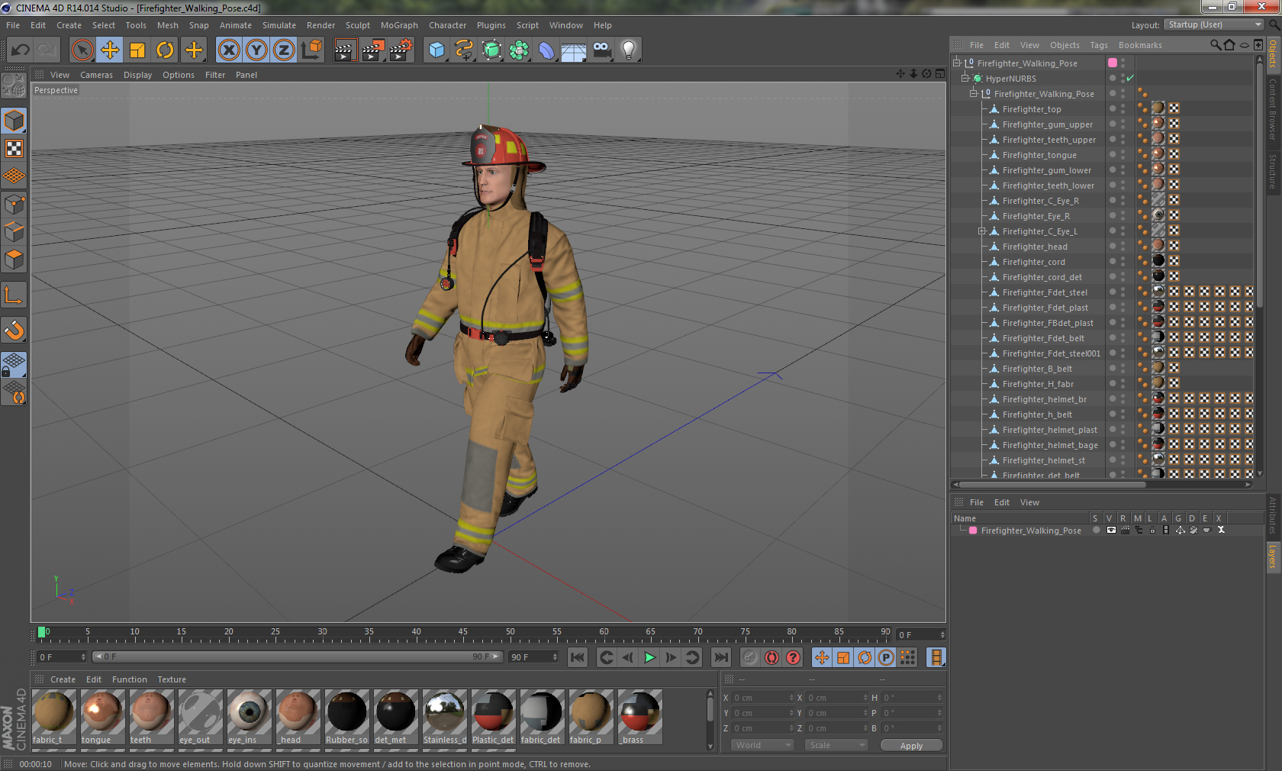Viewport: 1282px width, 771px height.
Task: Toggle the Snap magnet icon
Action: pos(14,330)
